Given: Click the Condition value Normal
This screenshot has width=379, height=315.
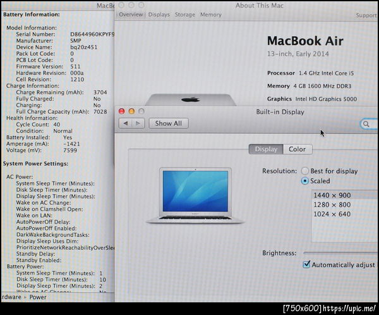Looking at the screenshot, I should [x=63, y=131].
